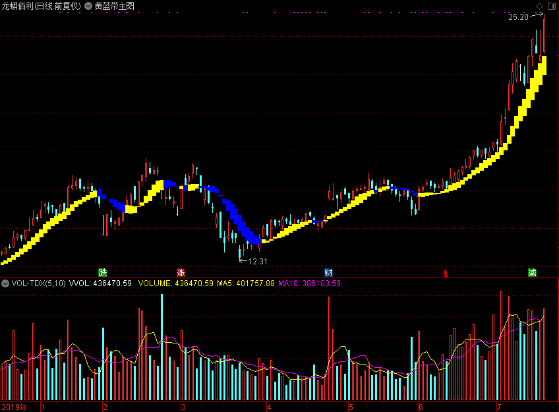Select month 4 on the time axis
This screenshot has height=412, width=559.
point(269,407)
